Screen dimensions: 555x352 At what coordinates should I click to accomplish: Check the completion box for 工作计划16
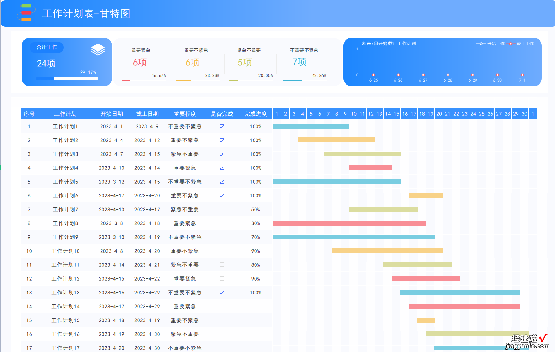[222, 334]
